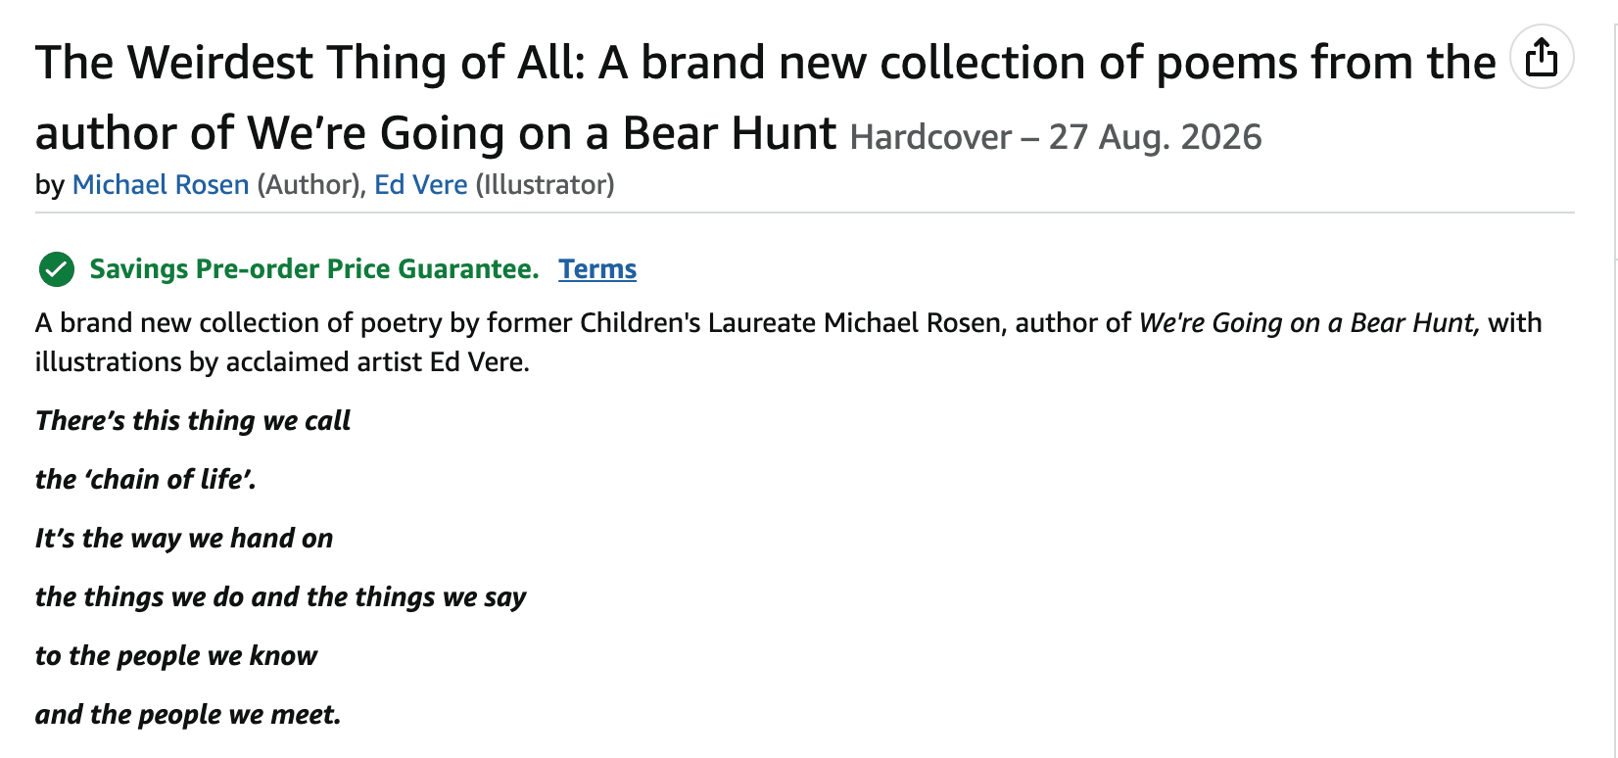Click the line 'the 'chain of life'.'
The width and height of the screenshot is (1618, 758).
(x=145, y=480)
